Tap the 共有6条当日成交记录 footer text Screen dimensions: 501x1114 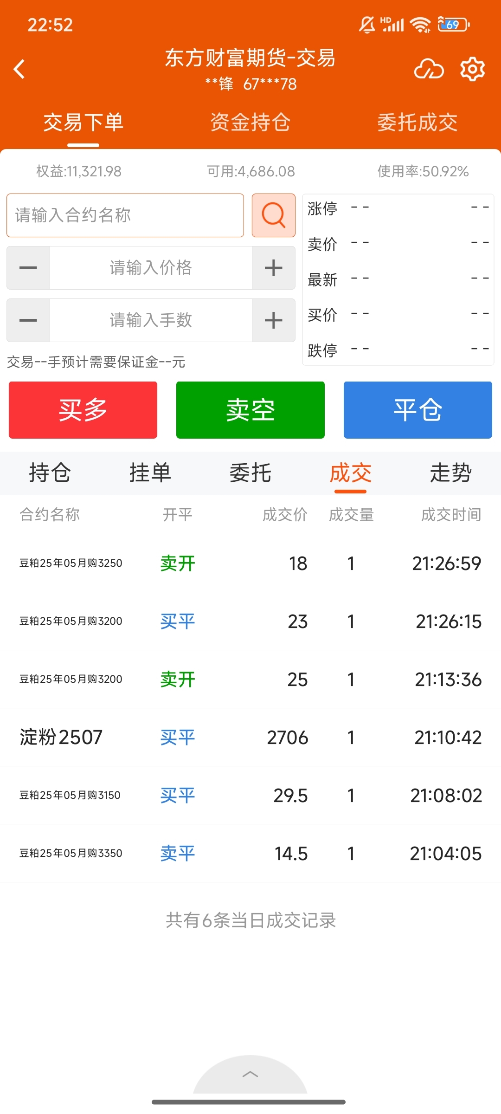(x=250, y=920)
